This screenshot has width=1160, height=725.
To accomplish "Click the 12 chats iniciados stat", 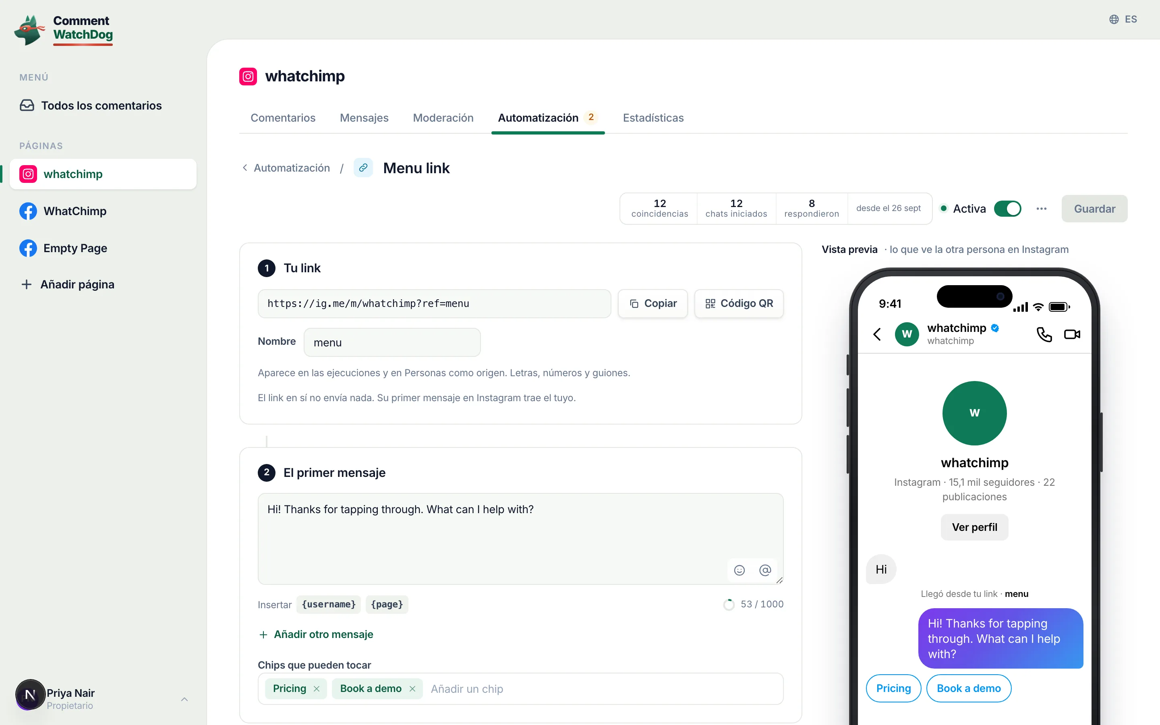I will pyautogui.click(x=736, y=208).
